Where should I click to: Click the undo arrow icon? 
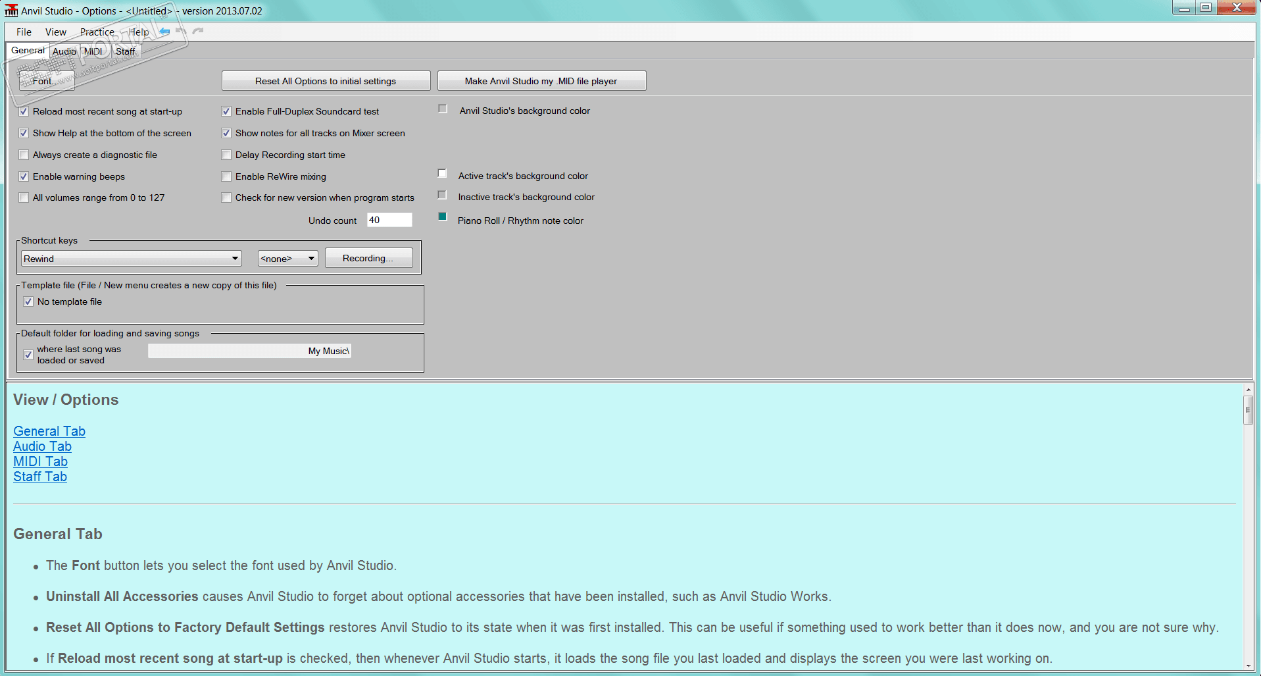click(181, 31)
